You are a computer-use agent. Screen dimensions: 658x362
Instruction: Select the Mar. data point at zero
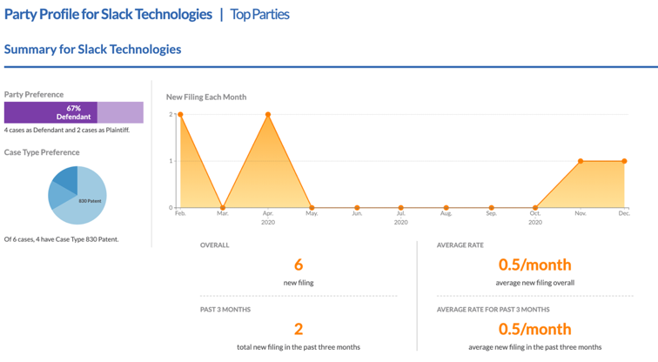coord(223,208)
